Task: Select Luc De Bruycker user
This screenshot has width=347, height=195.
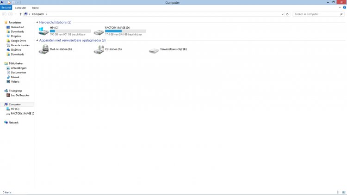Action: pyautogui.click(x=20, y=95)
